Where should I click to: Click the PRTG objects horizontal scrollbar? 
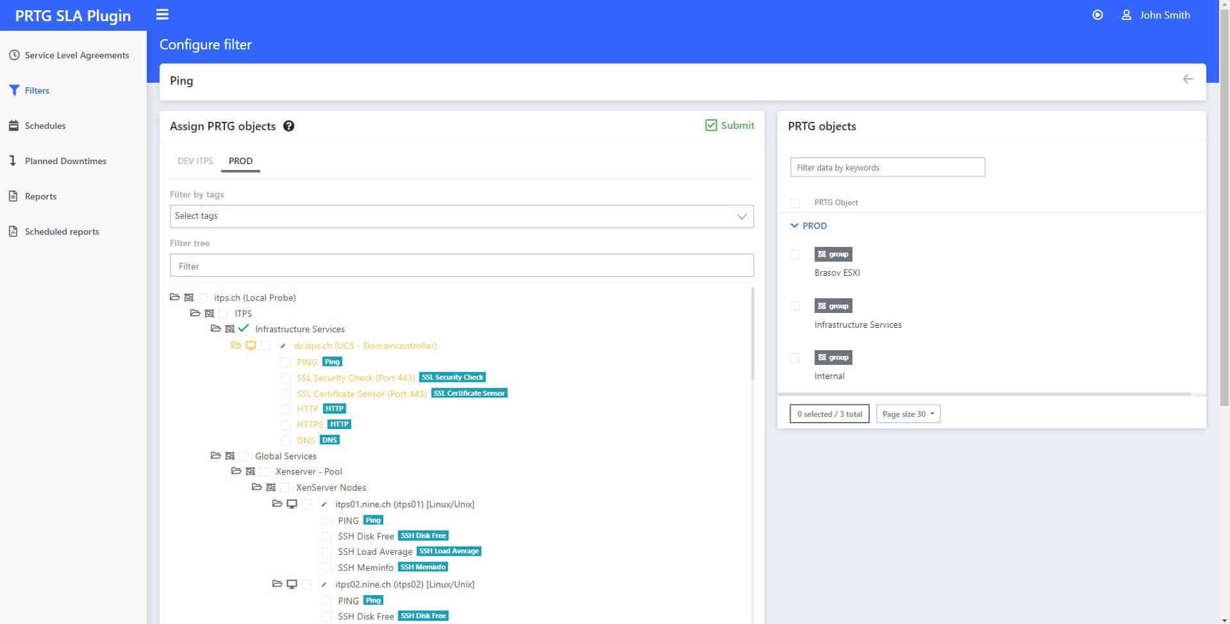(x=984, y=394)
